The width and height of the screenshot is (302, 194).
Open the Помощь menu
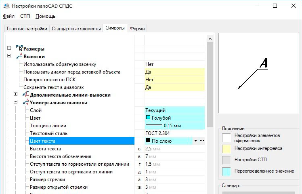click(x=46, y=16)
